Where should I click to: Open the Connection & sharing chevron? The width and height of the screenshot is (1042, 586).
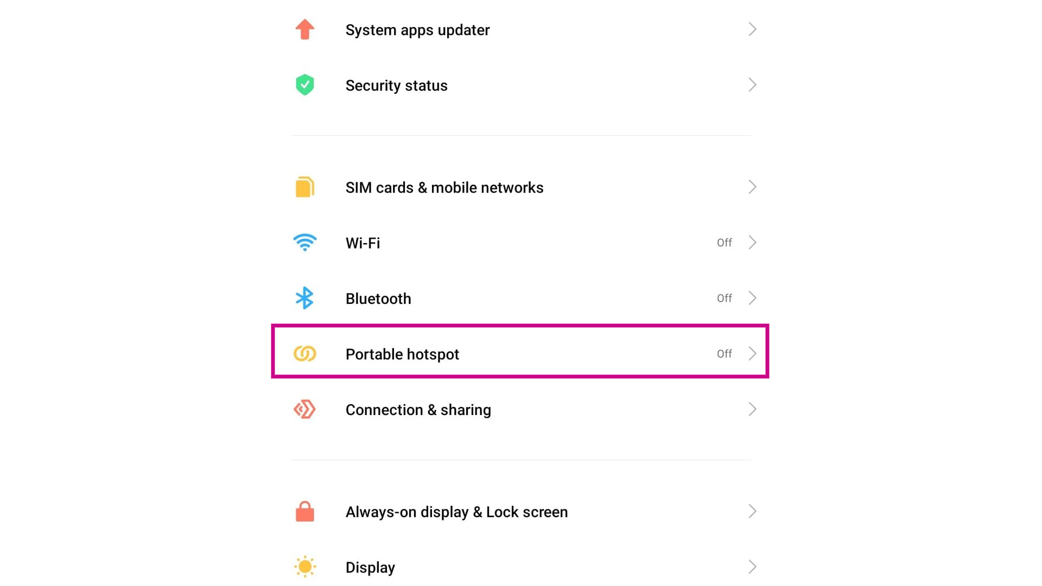coord(752,410)
